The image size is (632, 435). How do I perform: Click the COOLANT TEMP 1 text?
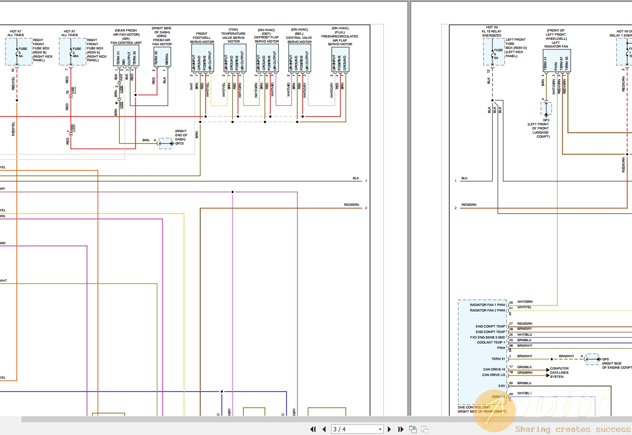[491, 342]
